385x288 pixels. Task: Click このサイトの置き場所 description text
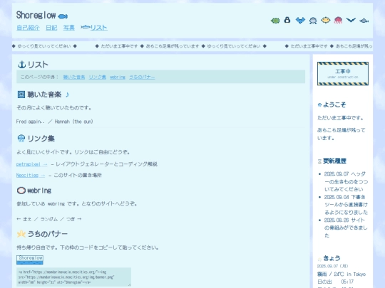(x=78, y=176)
